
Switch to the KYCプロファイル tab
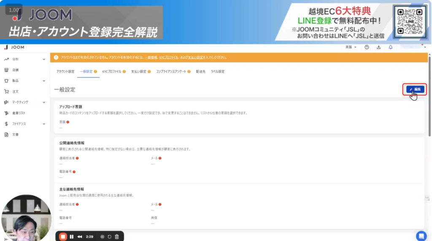pos(112,72)
